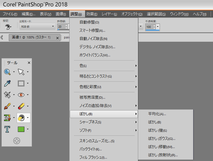Close the 画像1 document tab
This screenshot has width=213, height=161.
(58, 38)
